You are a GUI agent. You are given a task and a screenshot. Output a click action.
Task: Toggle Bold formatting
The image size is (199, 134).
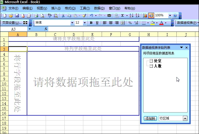click(x=91, y=23)
